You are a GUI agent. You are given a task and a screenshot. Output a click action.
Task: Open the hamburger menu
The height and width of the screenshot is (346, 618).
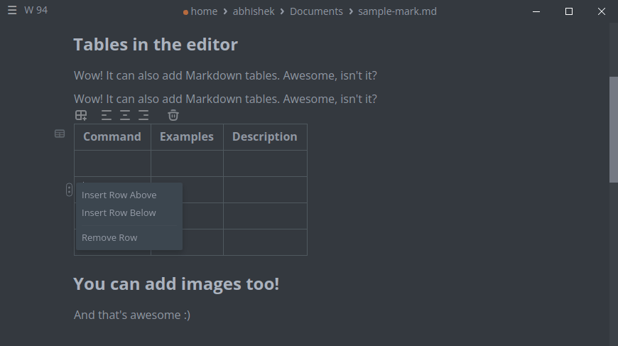pos(12,11)
